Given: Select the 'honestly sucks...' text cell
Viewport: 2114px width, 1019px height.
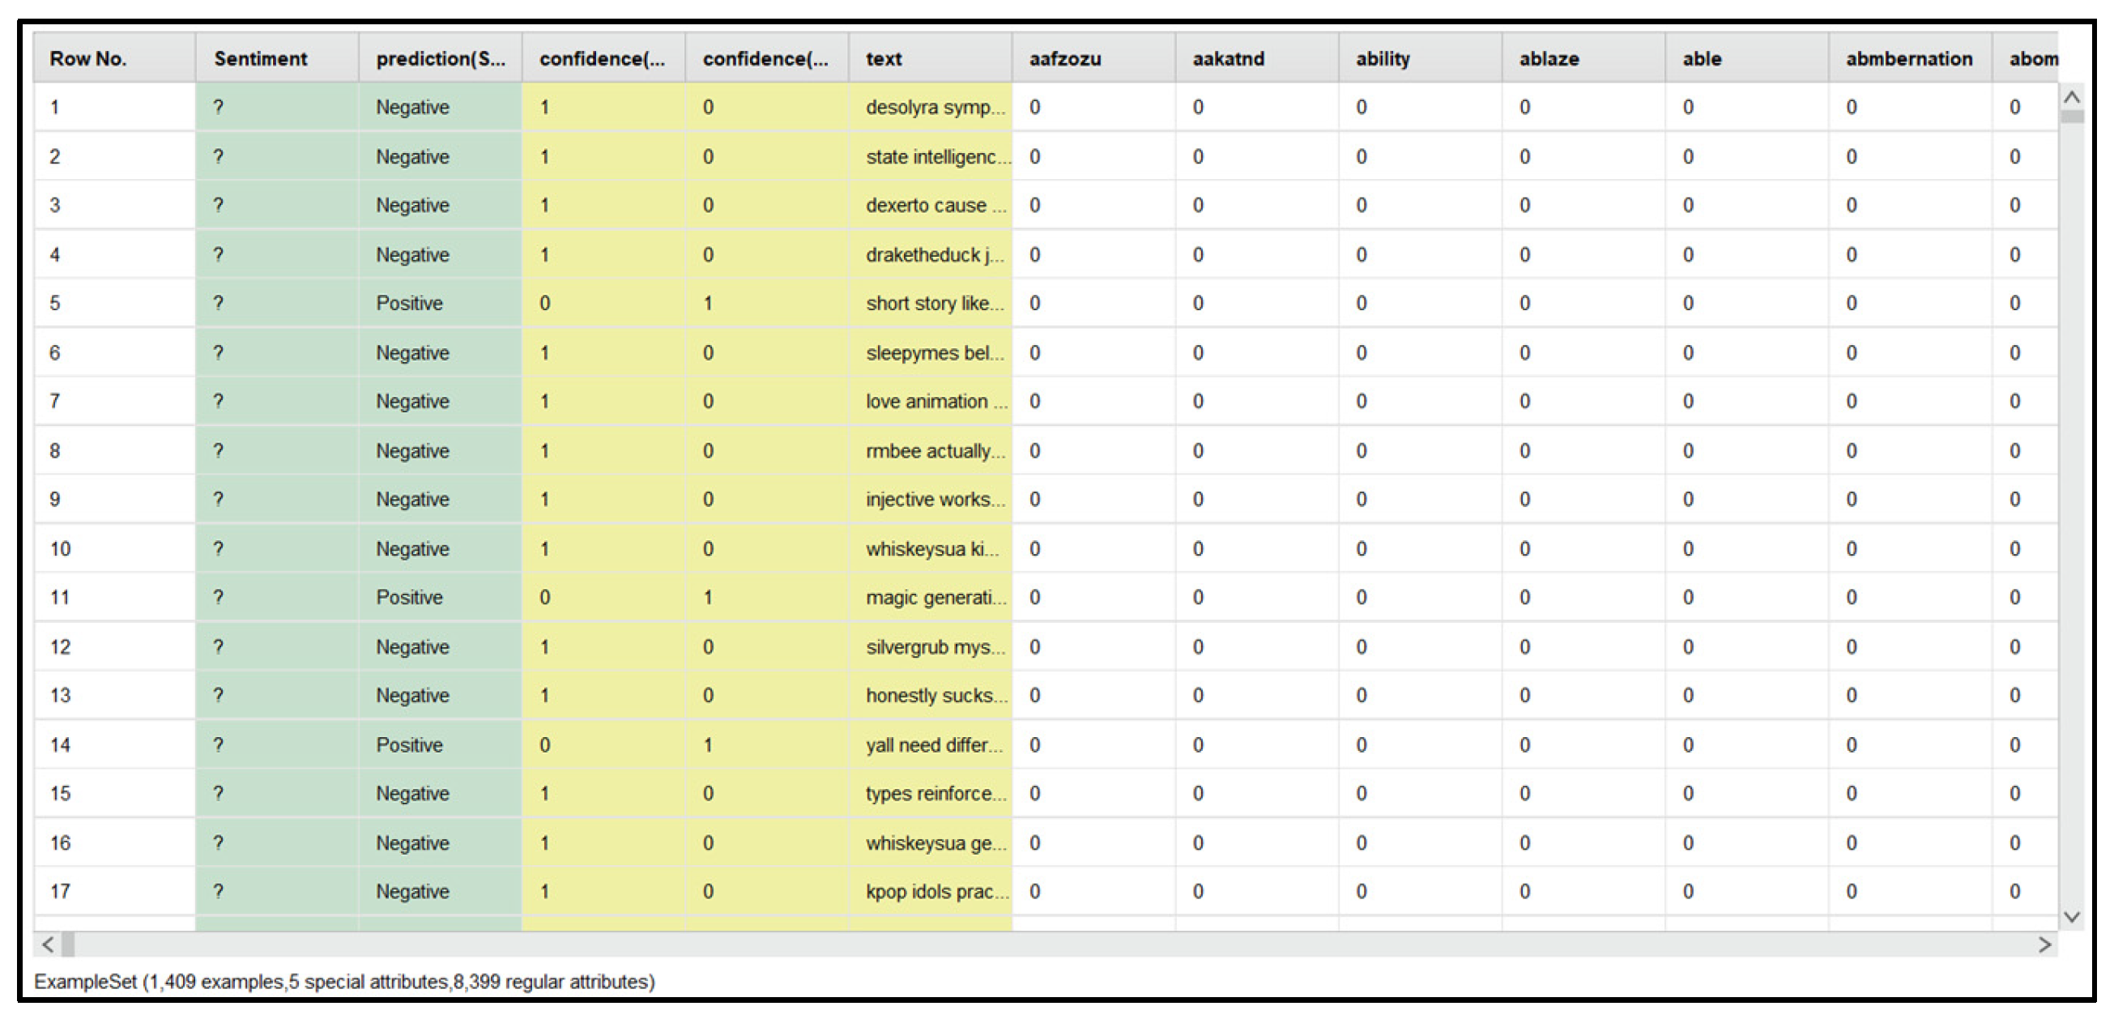Looking at the screenshot, I should 930,696.
